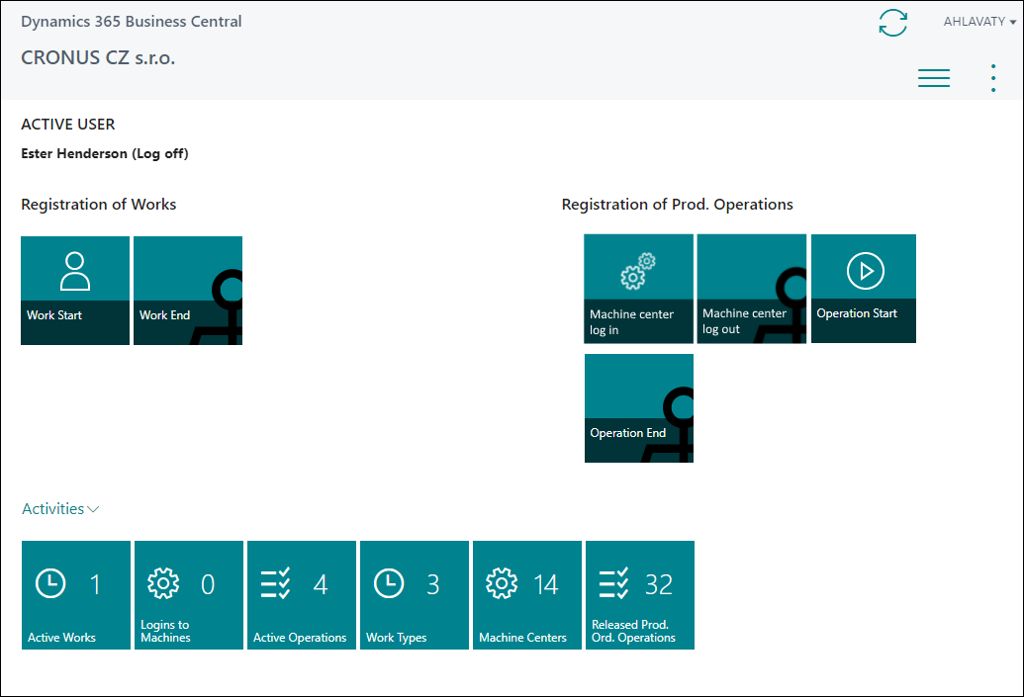Screen dimensions: 1024x697
Task: Click the Dynamics 365 Business Central title
Action: point(131,21)
